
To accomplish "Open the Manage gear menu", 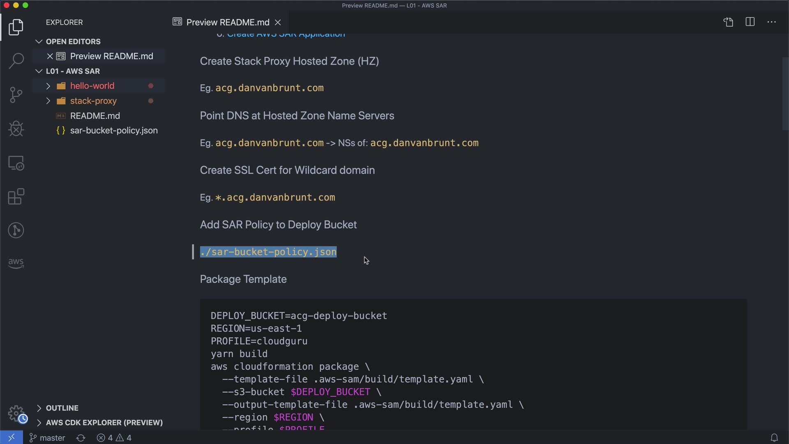I will [17, 414].
